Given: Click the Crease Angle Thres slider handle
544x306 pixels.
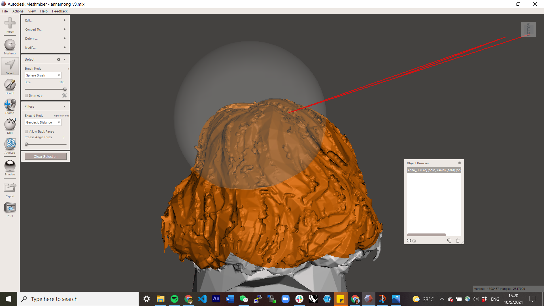Looking at the screenshot, I should 26,144.
